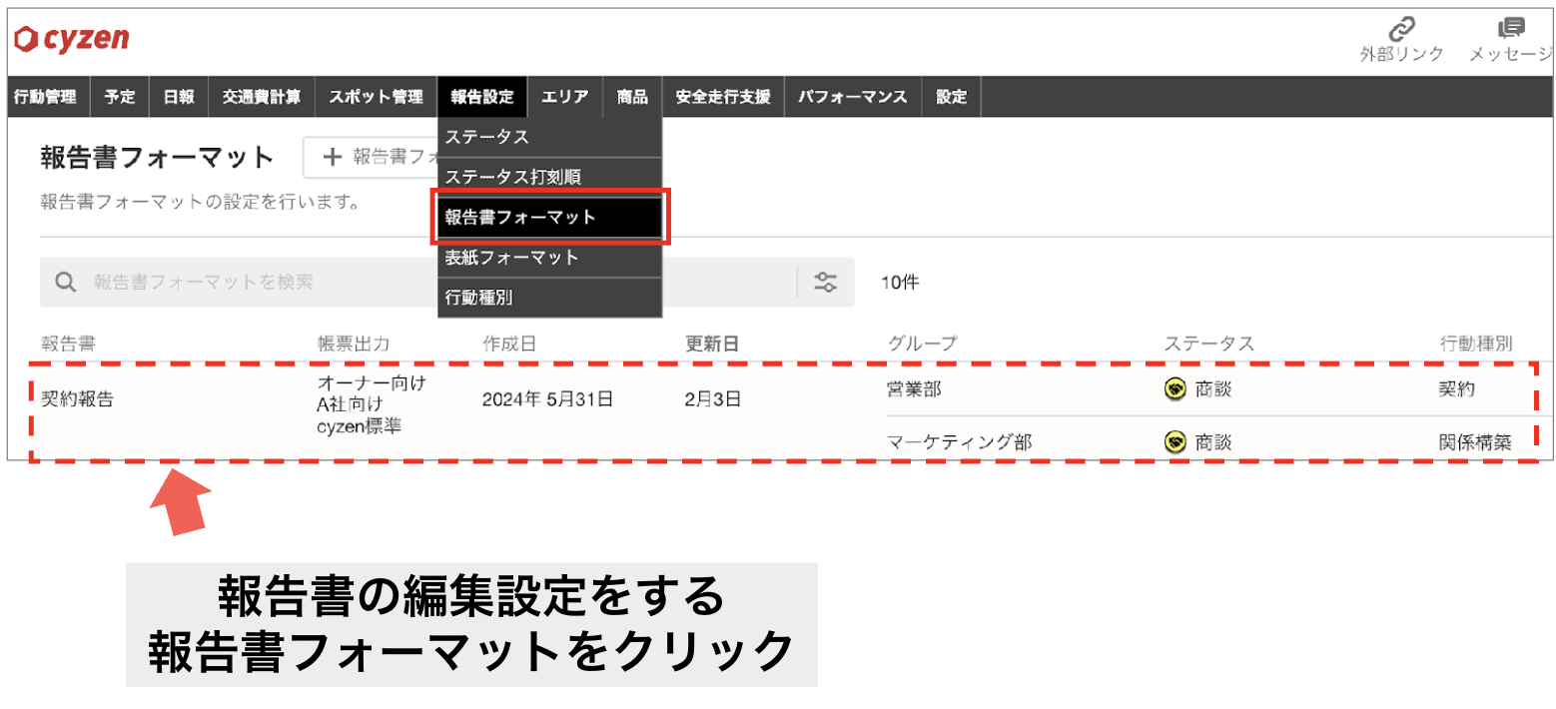
Task: Open the エリア menu
Action: coord(565,97)
